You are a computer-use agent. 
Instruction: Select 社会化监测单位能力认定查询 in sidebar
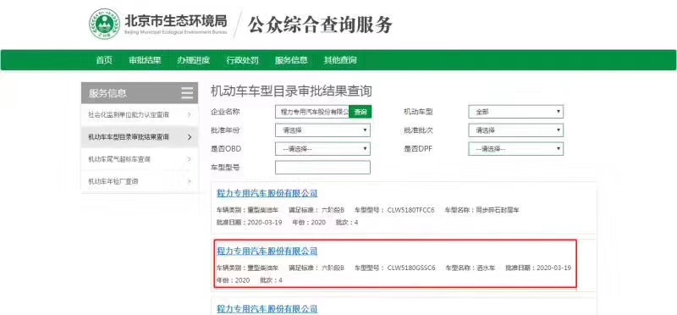140,115
